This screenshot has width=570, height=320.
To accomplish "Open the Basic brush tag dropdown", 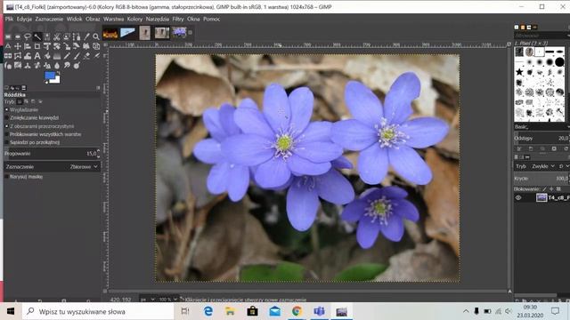I will [x=541, y=126].
